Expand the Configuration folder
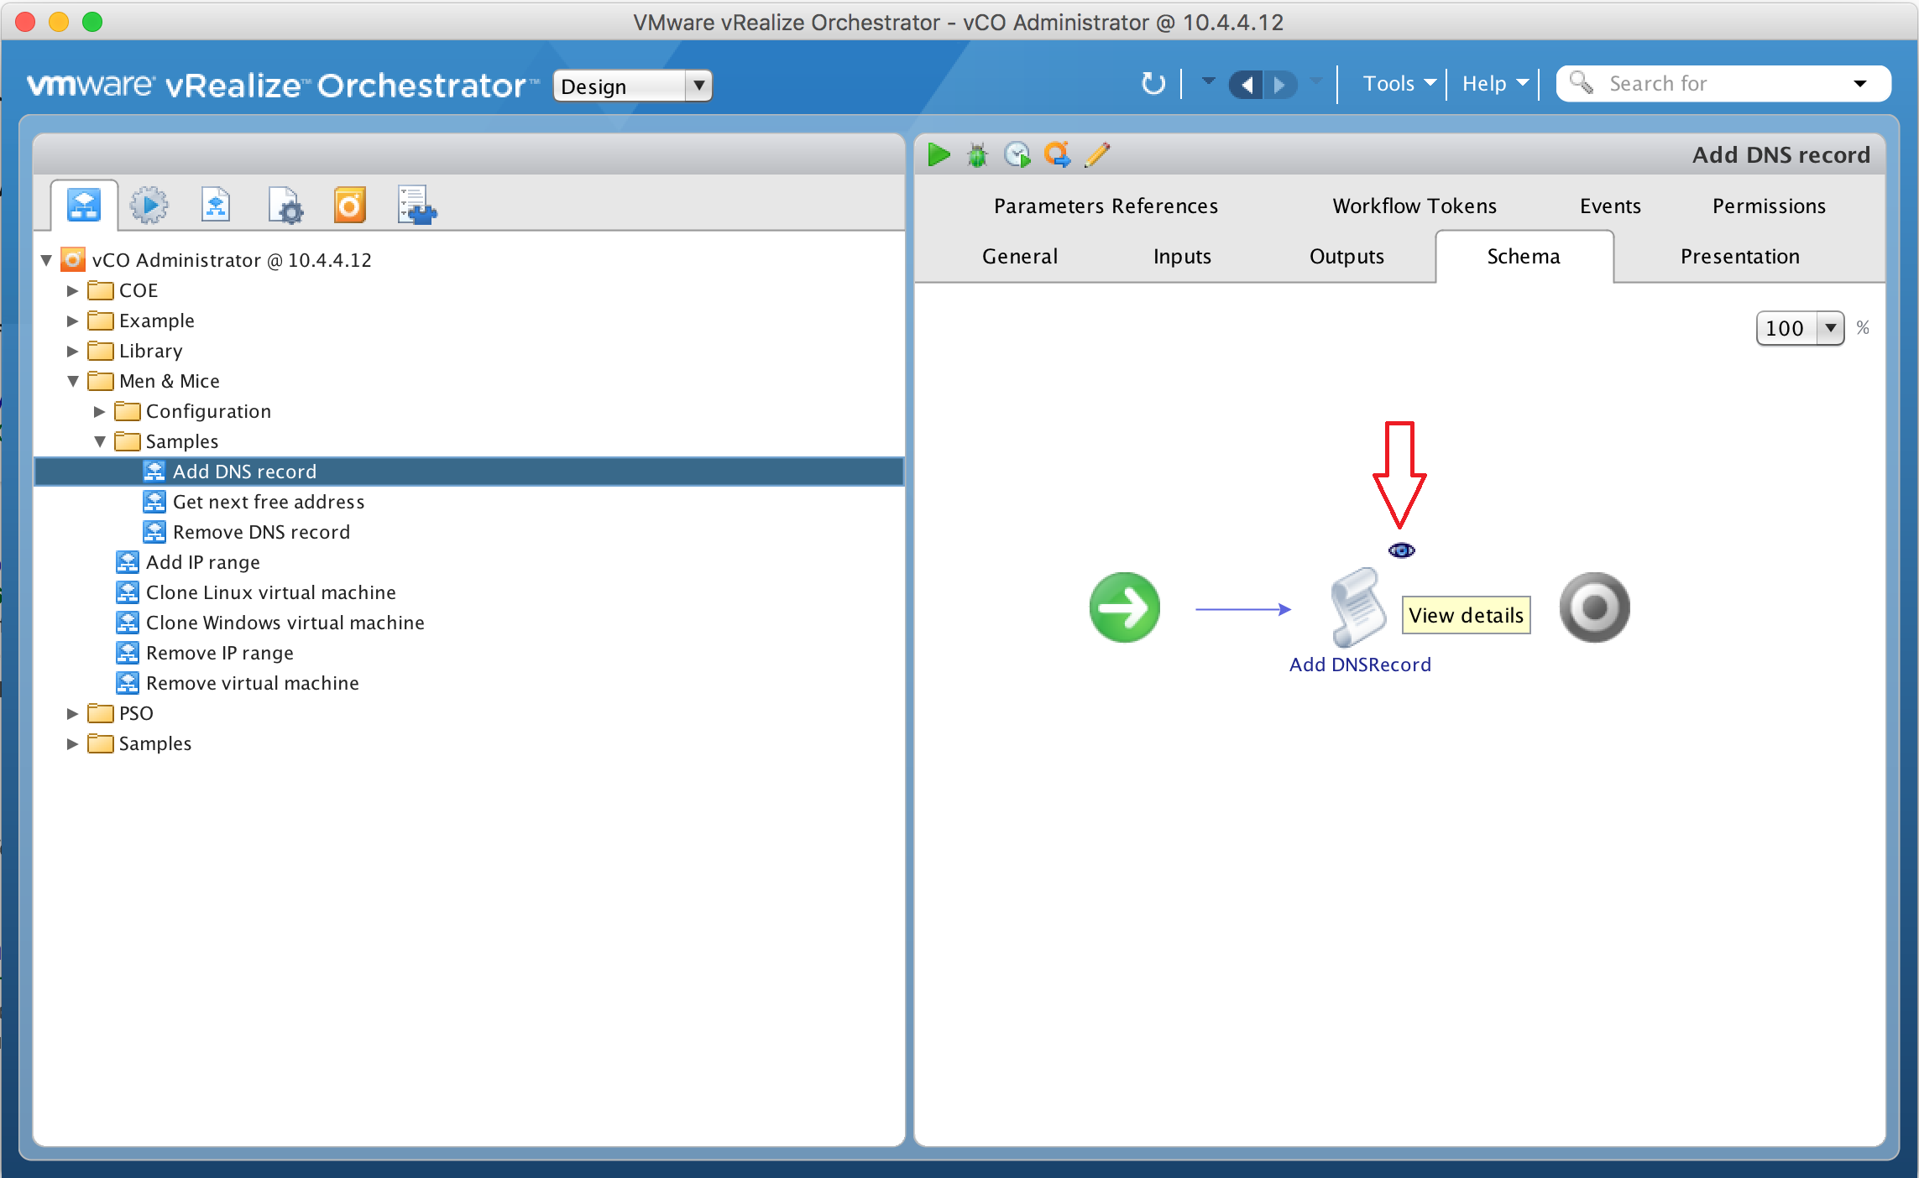The width and height of the screenshot is (1919, 1178). pos(100,411)
